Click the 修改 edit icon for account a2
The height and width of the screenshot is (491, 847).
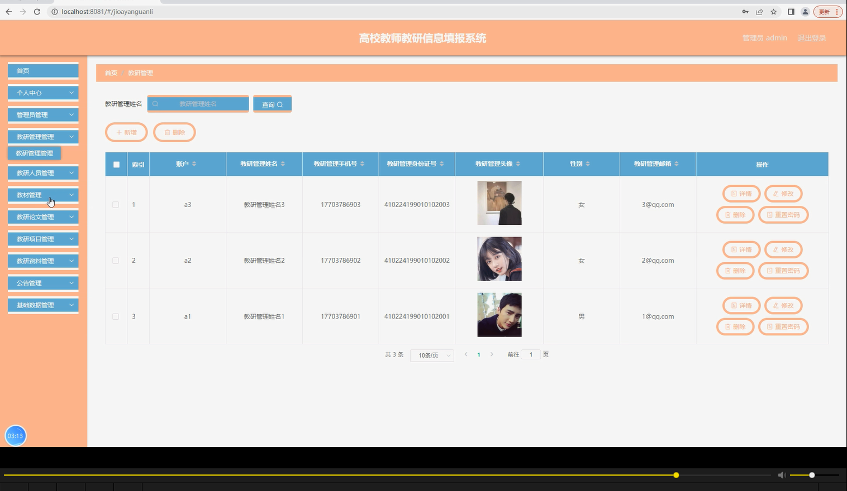pyautogui.click(x=777, y=249)
